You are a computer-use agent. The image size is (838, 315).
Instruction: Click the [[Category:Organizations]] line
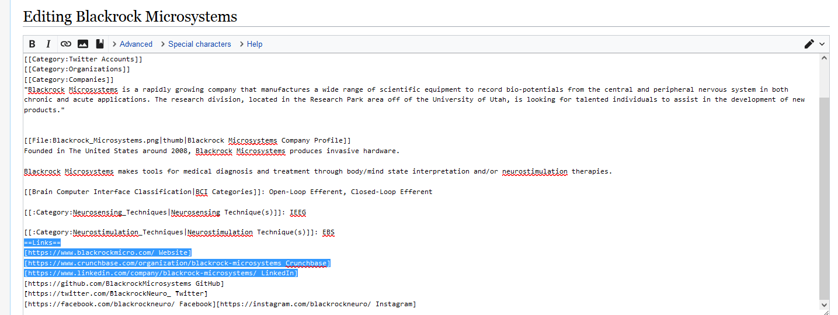tap(77, 69)
